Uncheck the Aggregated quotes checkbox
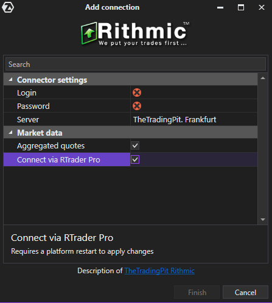The width and height of the screenshot is (272, 303). click(135, 145)
